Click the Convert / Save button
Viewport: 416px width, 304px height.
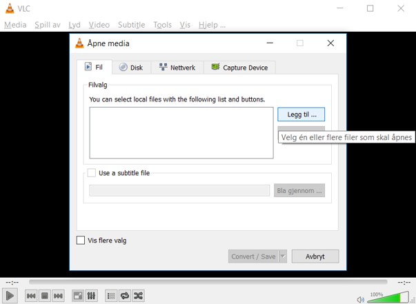253,256
